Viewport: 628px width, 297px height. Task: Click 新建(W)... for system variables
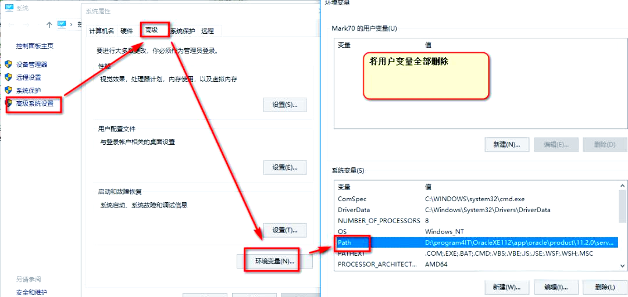coord(506,287)
